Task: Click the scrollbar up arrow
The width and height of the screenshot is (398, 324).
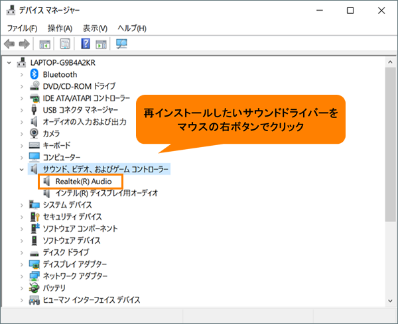Action: (390, 62)
